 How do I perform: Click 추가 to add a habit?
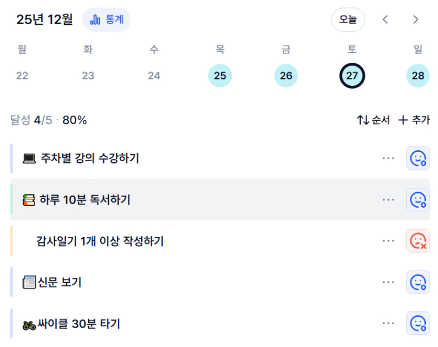(x=414, y=120)
